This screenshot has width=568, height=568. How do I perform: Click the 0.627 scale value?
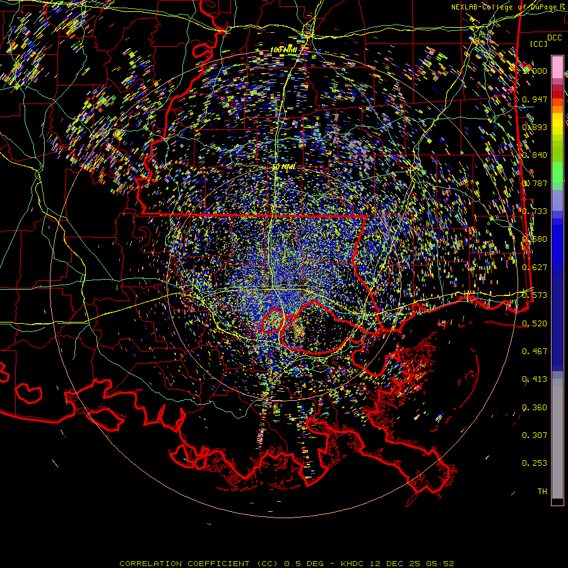535,268
